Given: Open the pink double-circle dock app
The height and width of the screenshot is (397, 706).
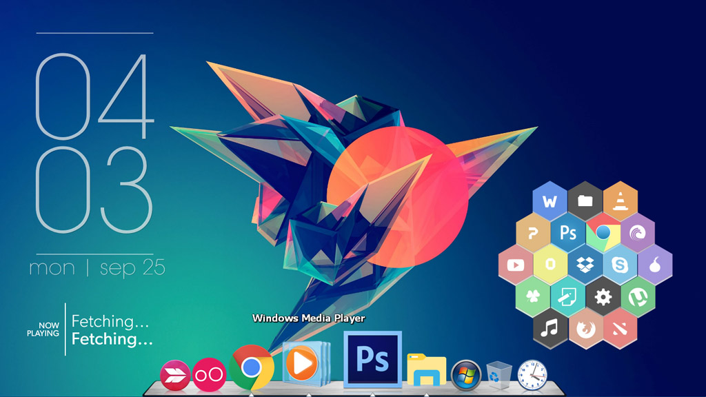Looking at the screenshot, I should tap(208, 374).
